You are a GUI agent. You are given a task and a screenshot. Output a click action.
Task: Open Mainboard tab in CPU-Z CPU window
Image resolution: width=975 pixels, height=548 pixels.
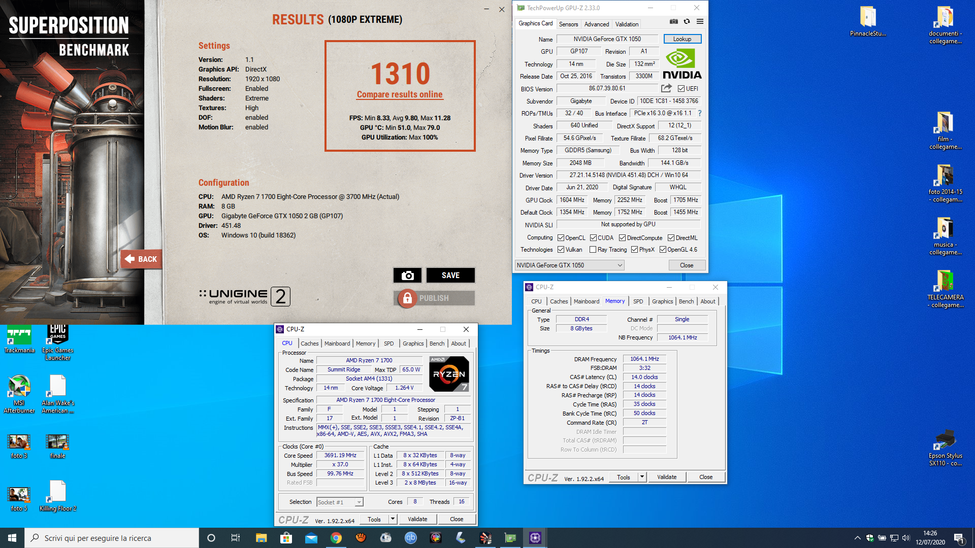[x=337, y=344]
